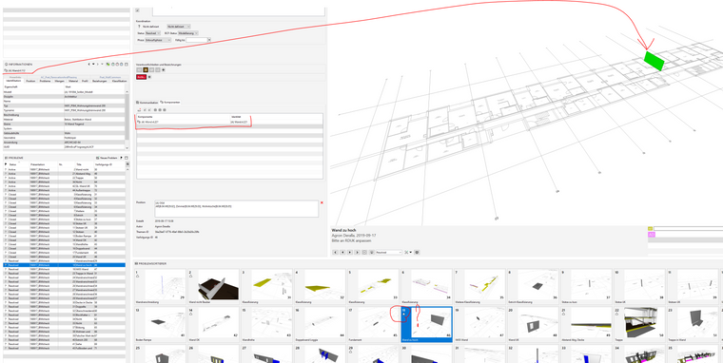This screenshot has height=363, width=723.
Task: Open thumbnail 21 'Abstand Wdg. Decke'
Action: [x=586, y=324]
